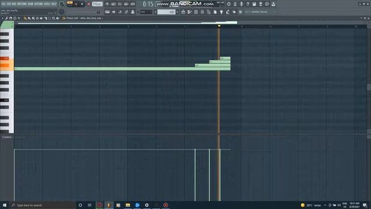Open the browser view icon
This screenshot has height=209, width=371.
pyautogui.click(x=209, y=12)
